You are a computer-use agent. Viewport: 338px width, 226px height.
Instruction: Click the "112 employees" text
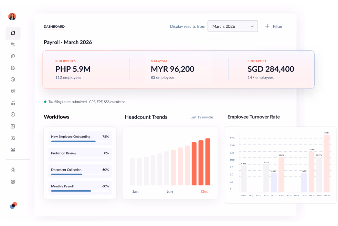(x=68, y=77)
